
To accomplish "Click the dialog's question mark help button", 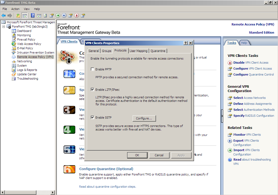I will pos(185,43).
